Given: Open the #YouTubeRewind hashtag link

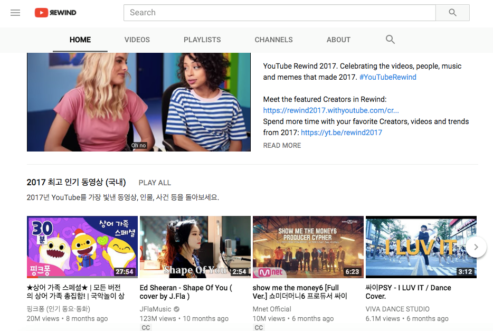Looking at the screenshot, I should click(387, 77).
